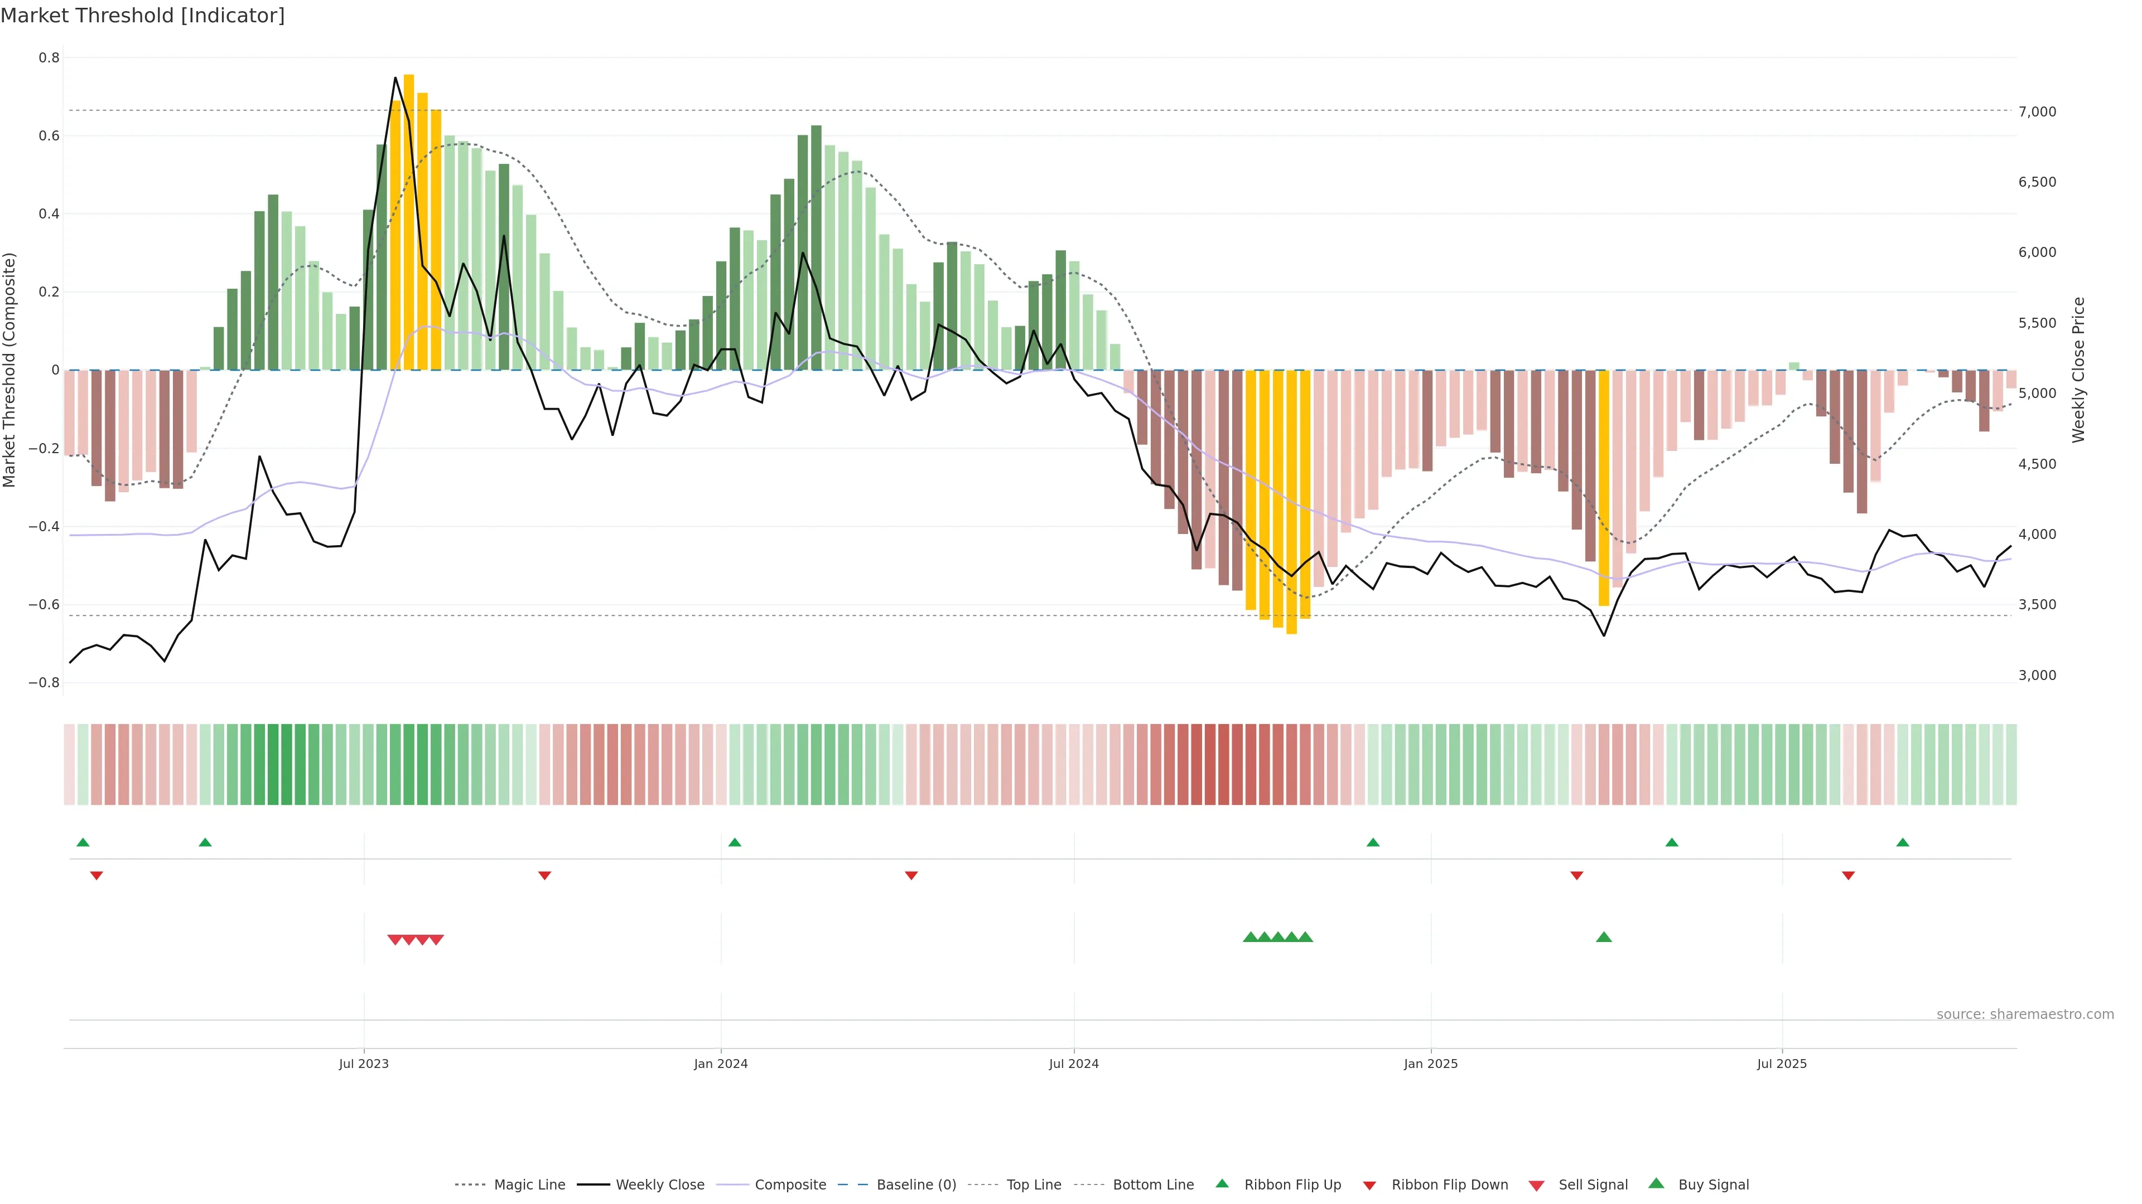Click Ribbon Flip Down legend triangle icon
The width and height of the screenshot is (2142, 1204).
(x=1369, y=1186)
